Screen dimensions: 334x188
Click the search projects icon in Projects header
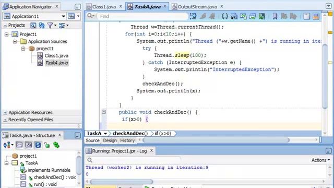pos(33,26)
